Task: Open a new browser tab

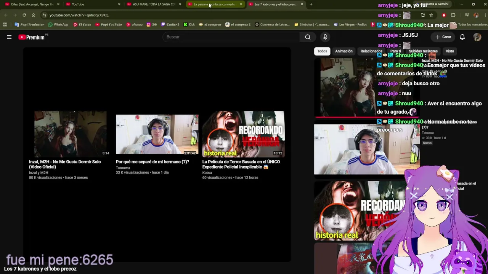Action: pyautogui.click(x=311, y=4)
